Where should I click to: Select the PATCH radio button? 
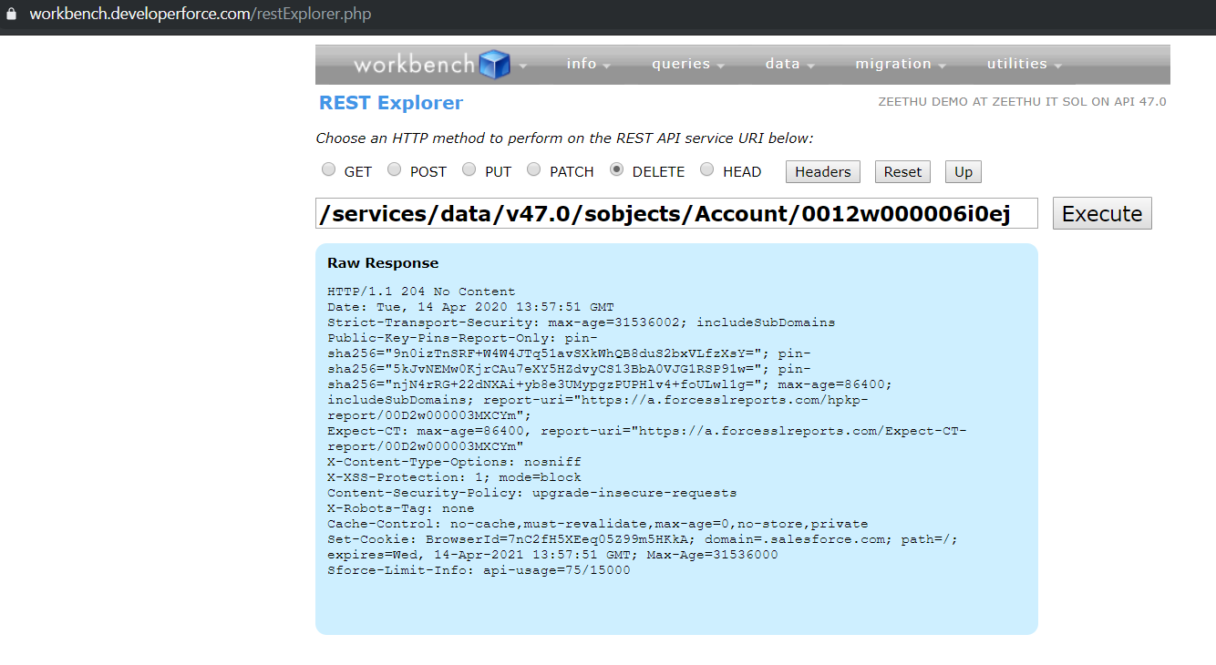pos(533,169)
